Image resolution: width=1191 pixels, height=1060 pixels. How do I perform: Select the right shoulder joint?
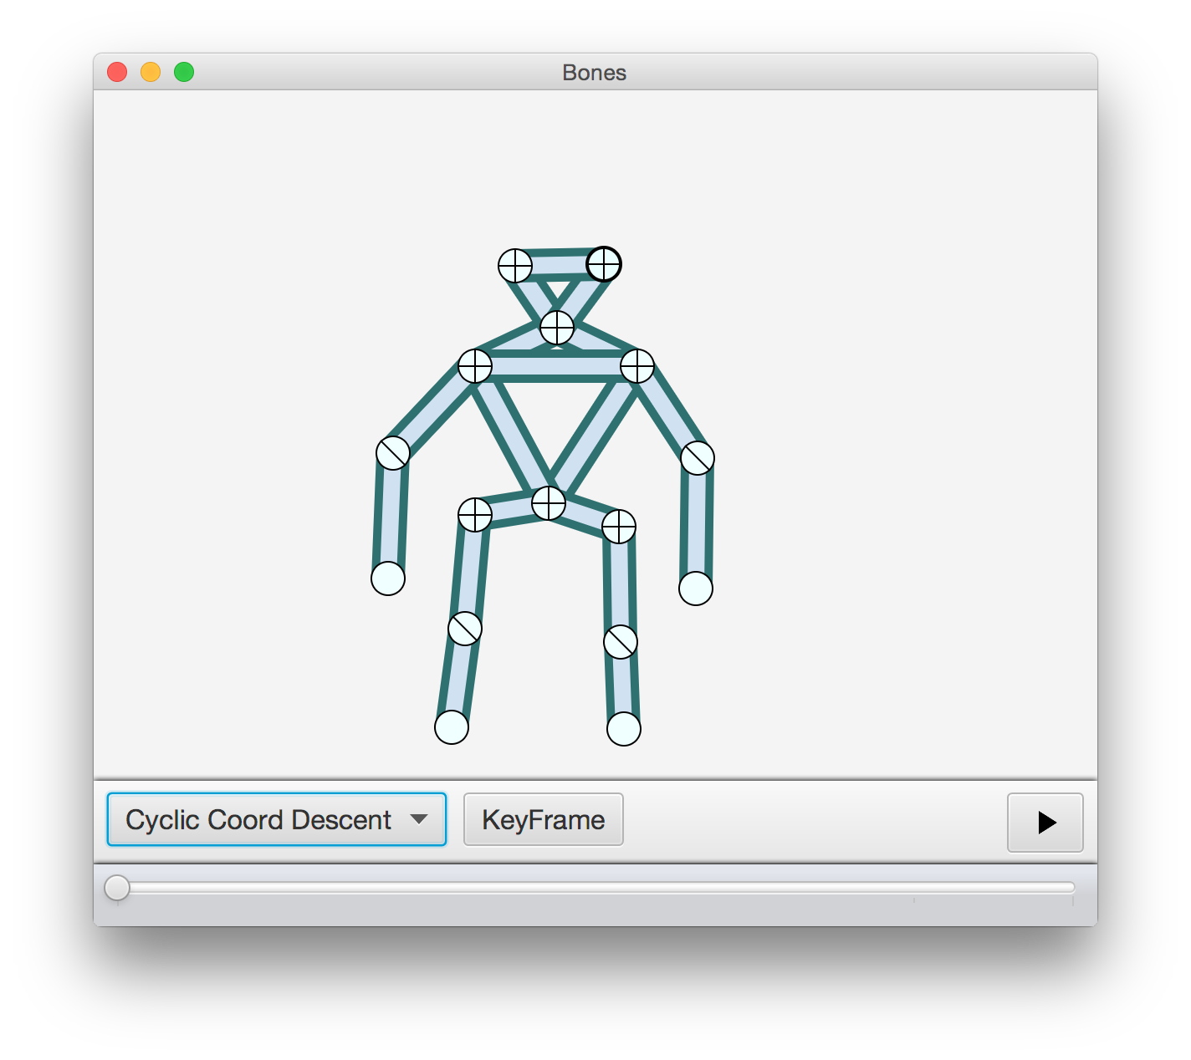637,366
